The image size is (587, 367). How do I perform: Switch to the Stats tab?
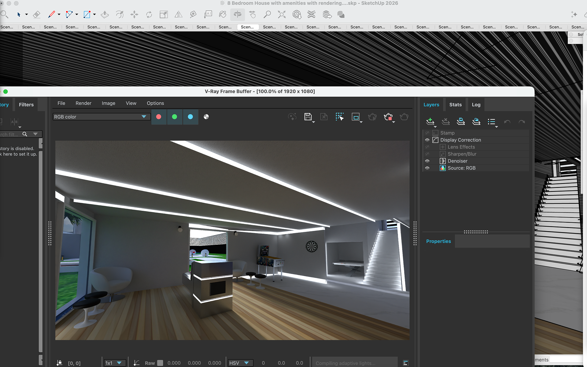(x=455, y=105)
